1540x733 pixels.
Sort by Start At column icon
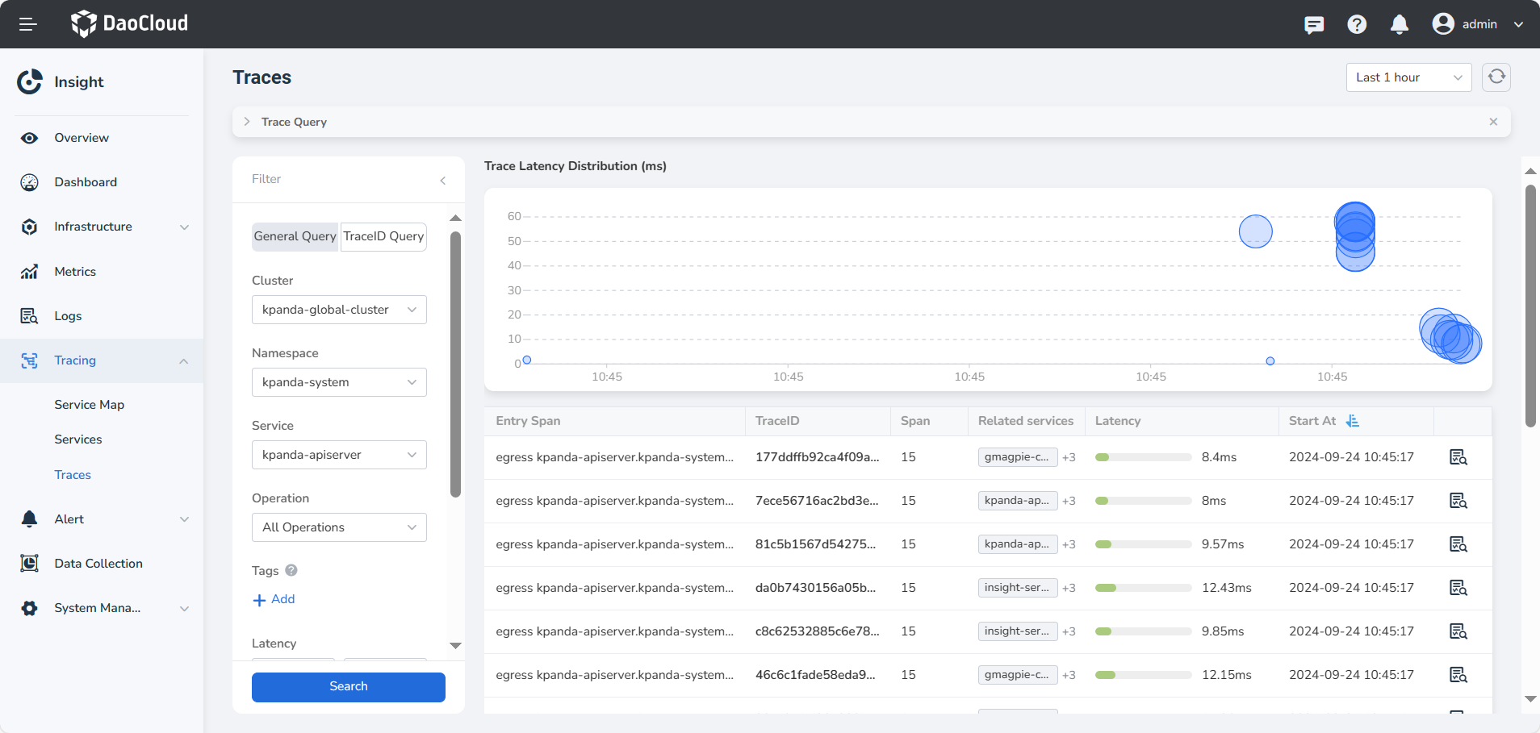[x=1353, y=421]
